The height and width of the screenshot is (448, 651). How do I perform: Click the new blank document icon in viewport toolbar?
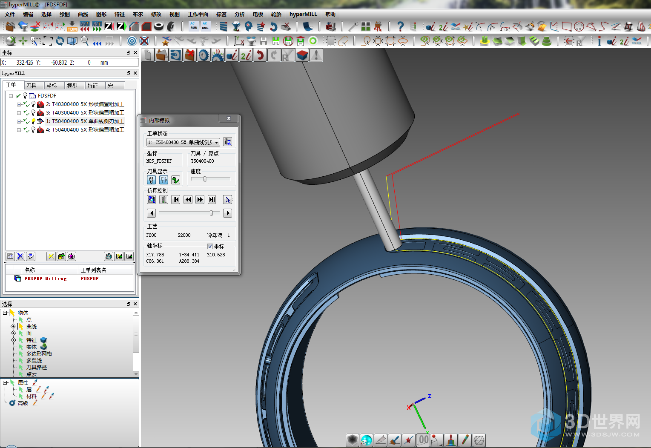(148, 55)
